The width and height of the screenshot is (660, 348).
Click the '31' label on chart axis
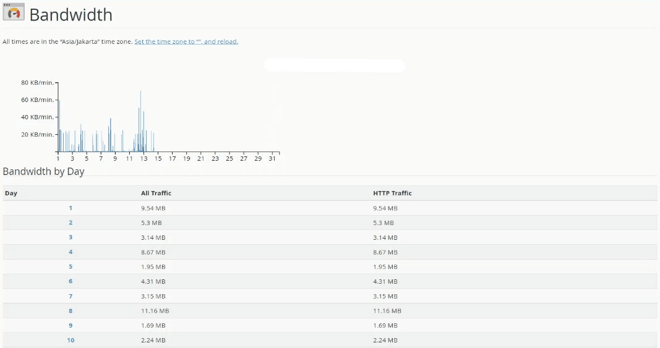pos(272,159)
